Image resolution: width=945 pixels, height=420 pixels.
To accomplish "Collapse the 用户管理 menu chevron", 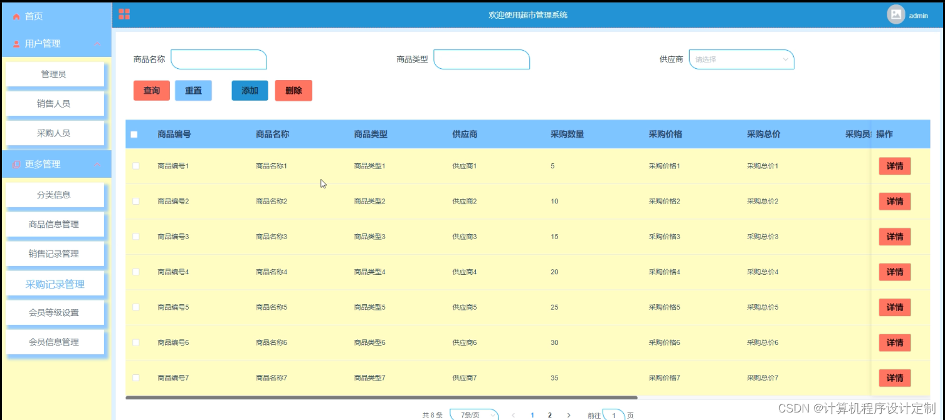I will pyautogui.click(x=97, y=44).
